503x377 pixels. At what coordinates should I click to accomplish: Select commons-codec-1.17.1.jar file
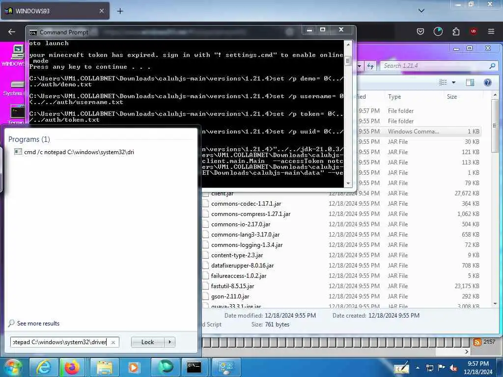click(246, 204)
